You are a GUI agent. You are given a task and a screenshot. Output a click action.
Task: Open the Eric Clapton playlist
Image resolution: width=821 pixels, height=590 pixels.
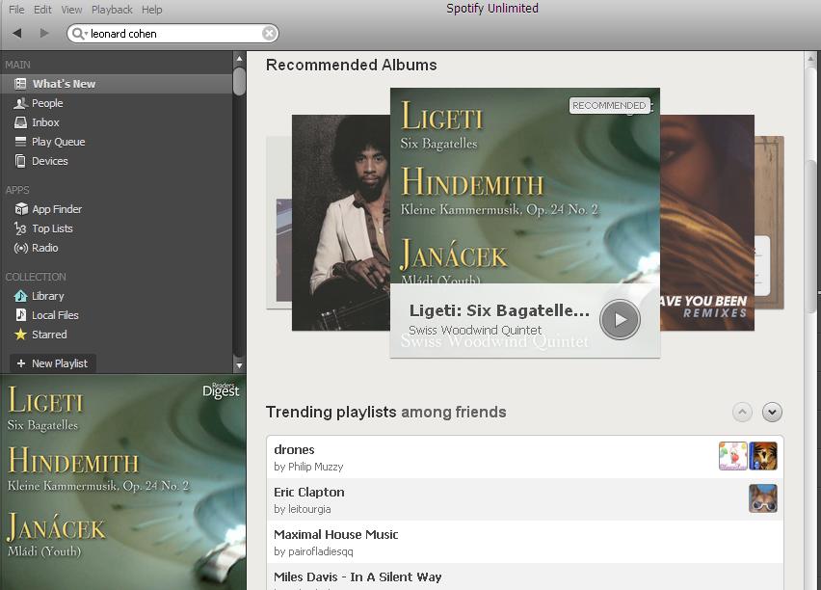(309, 492)
